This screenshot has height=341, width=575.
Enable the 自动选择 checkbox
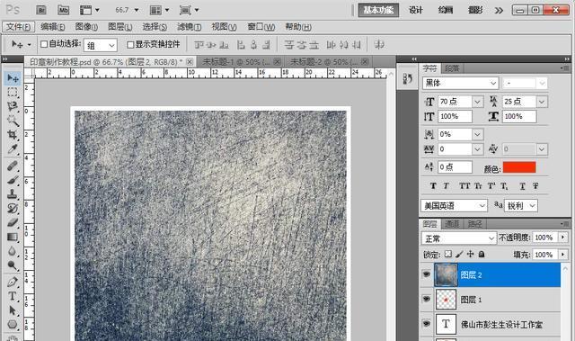pos(44,44)
